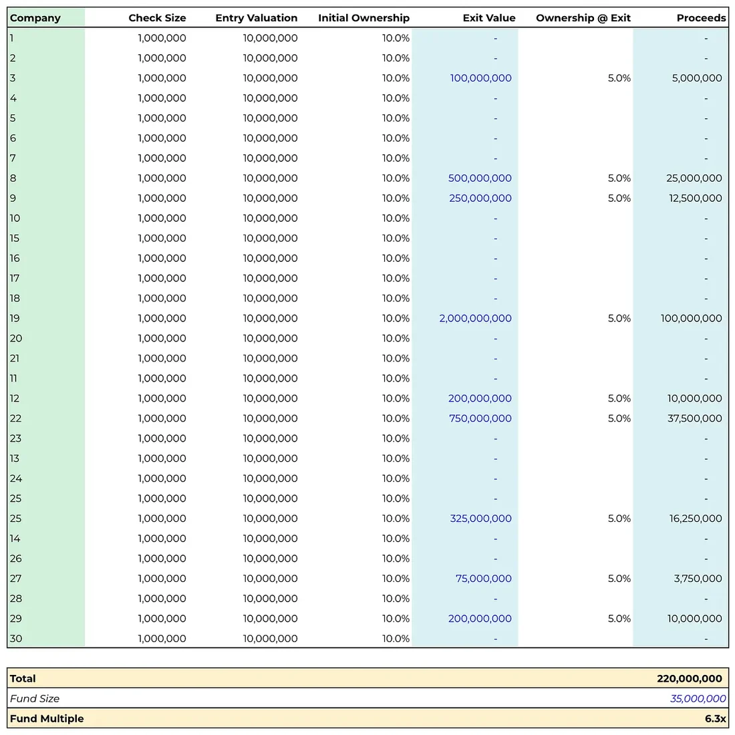Image resolution: width=735 pixels, height=735 pixels.
Task: Click the Fund Size label
Action: pos(34,698)
